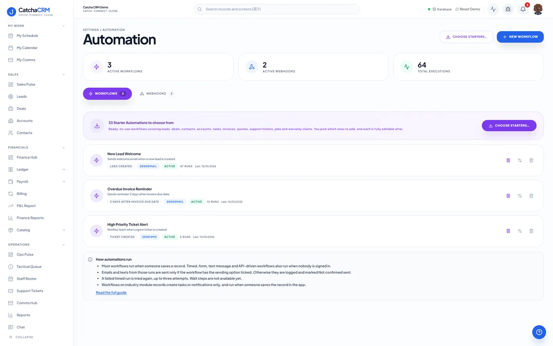Open the activity pulse icon in header
Image resolution: width=553 pixels, height=346 pixels.
pyautogui.click(x=493, y=9)
